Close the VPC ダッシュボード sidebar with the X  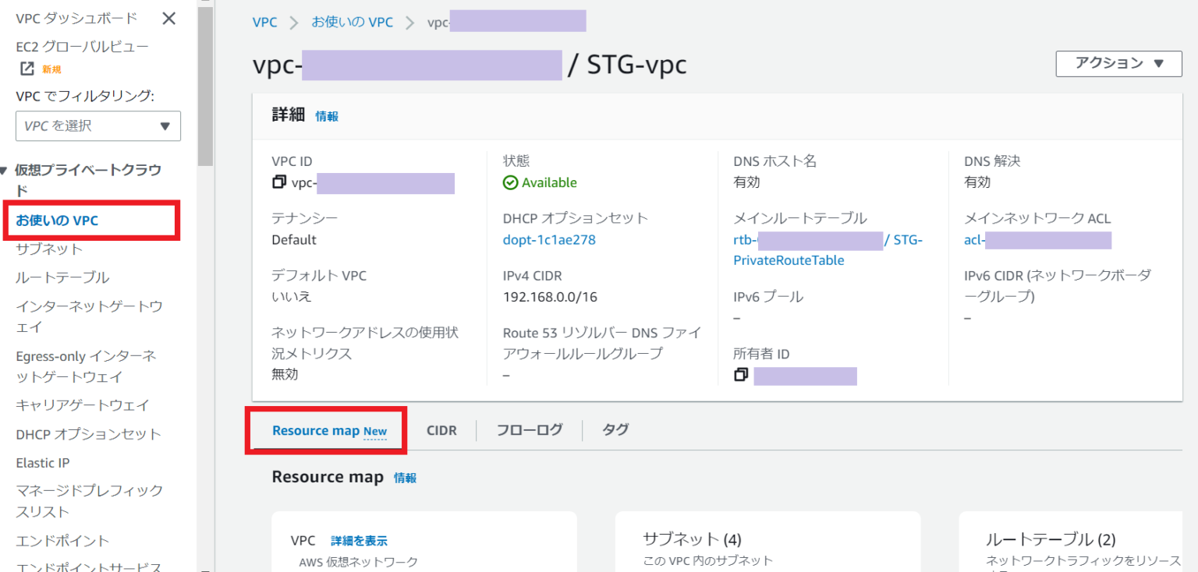168,18
